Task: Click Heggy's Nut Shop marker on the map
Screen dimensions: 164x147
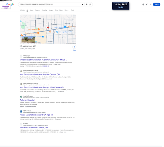Action: pyautogui.click(x=65, y=27)
